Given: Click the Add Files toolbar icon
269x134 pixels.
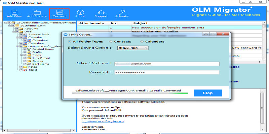Looking at the screenshot, I should coord(14,12).
